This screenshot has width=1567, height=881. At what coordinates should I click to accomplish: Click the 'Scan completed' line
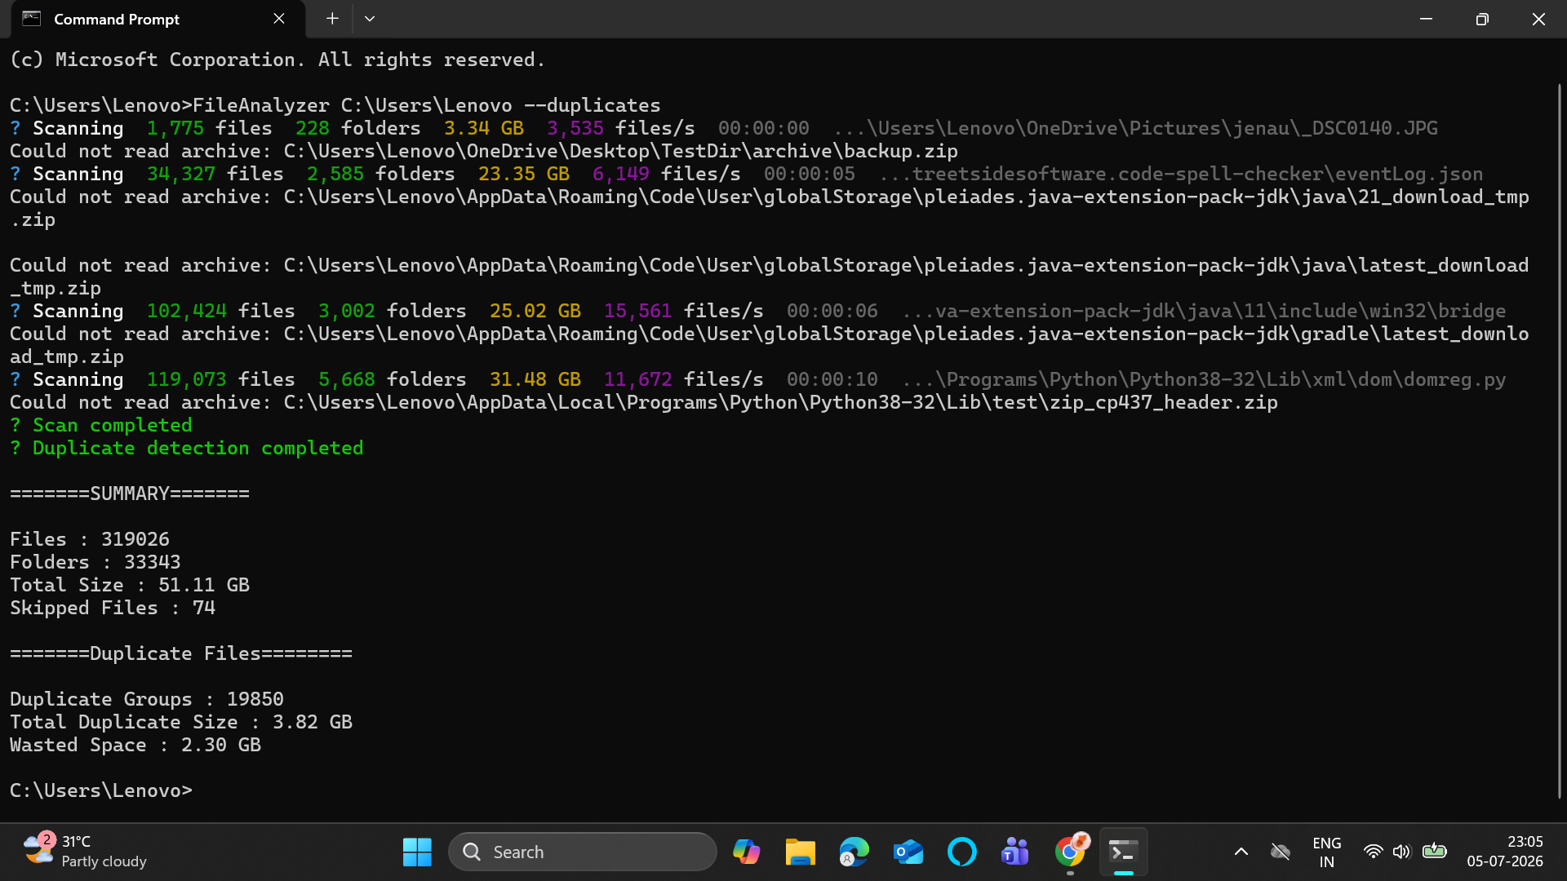[101, 425]
